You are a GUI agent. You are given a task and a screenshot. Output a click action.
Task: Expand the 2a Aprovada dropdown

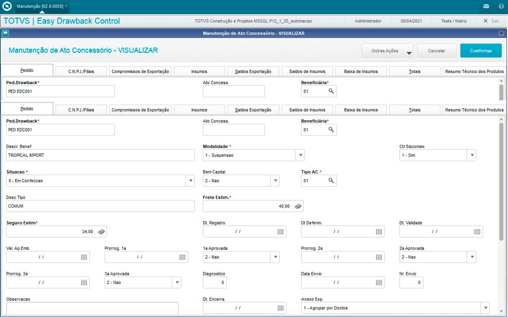(472, 257)
